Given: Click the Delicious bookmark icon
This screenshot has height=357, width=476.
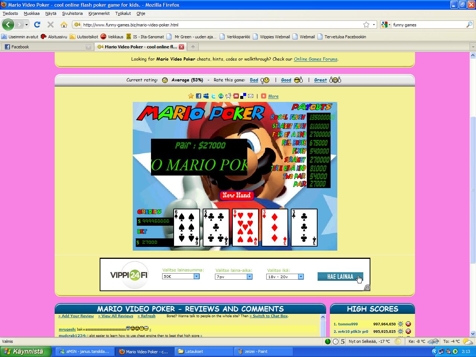Looking at the screenshot, I should (243, 96).
